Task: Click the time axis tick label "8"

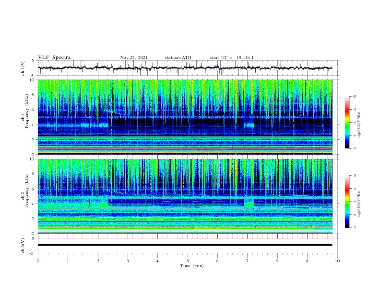Action: (x=277, y=261)
